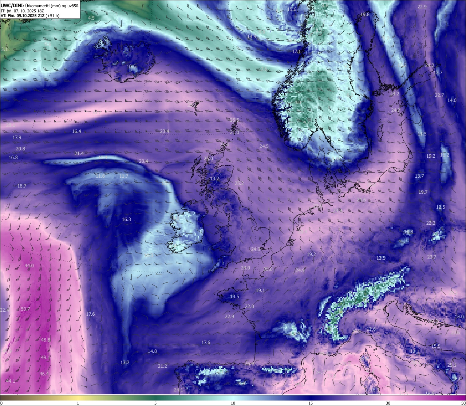This screenshot has width=466, height=406.
Task: Click the value 24.0 over the English Channel
Action: [245, 268]
